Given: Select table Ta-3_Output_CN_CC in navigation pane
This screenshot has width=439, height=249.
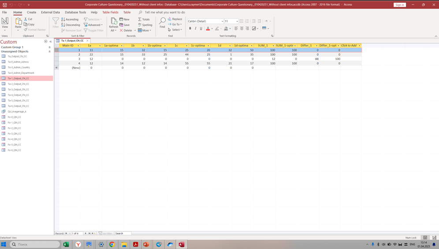Looking at the screenshot, I should tap(18, 90).
